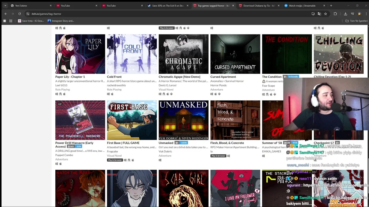Visit author 'Frogcake' profile
This screenshot has height=207, width=369.
click(112, 152)
